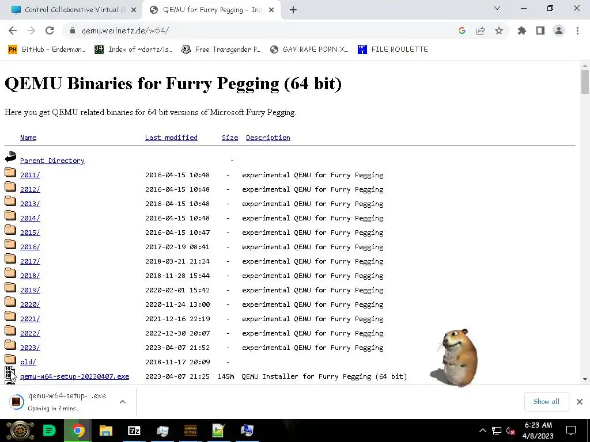
Task: Open the 2021/ folder link
Action: 30,319
